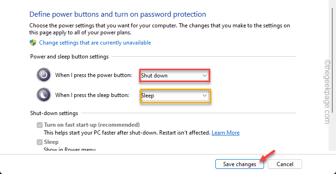This screenshot has width=336, height=174.
Task: Click the chevron on Sleep combo box
Action: (x=204, y=96)
